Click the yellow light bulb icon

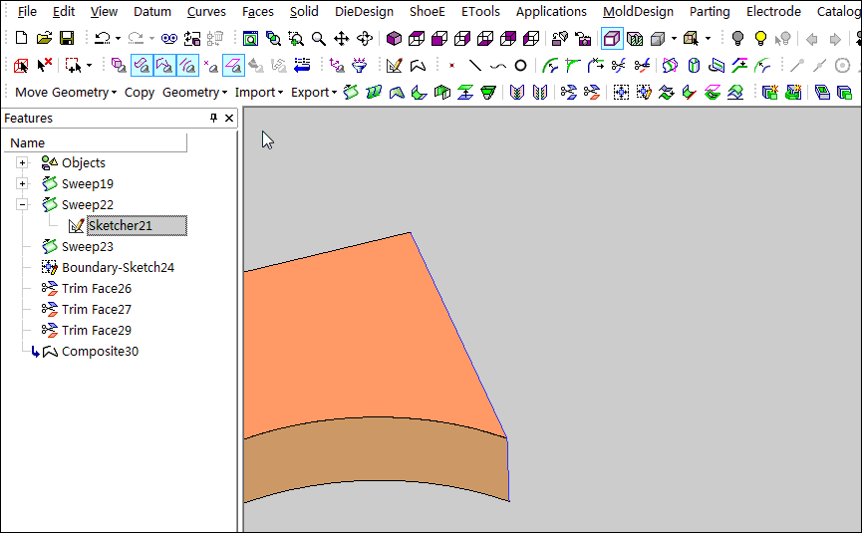(760, 39)
